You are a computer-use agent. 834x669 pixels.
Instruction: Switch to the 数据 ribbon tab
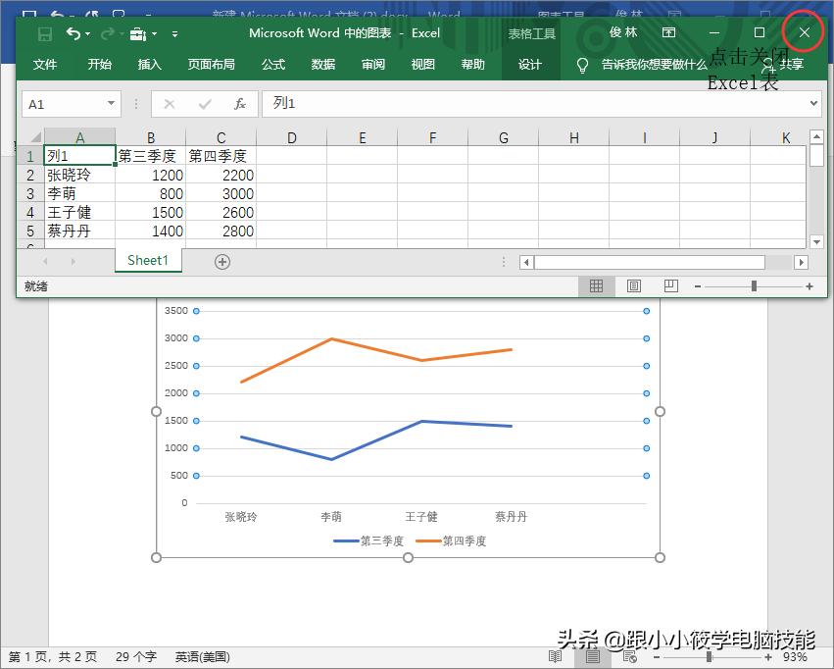(322, 65)
